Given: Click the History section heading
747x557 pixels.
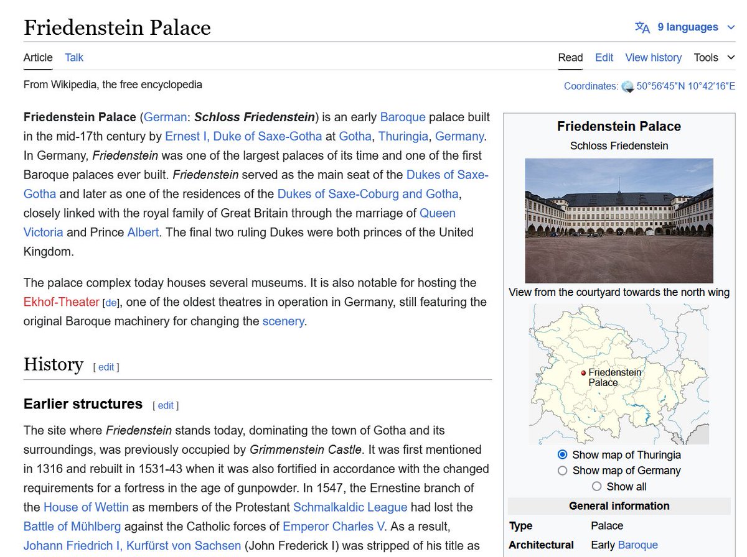Looking at the screenshot, I should click(x=54, y=364).
